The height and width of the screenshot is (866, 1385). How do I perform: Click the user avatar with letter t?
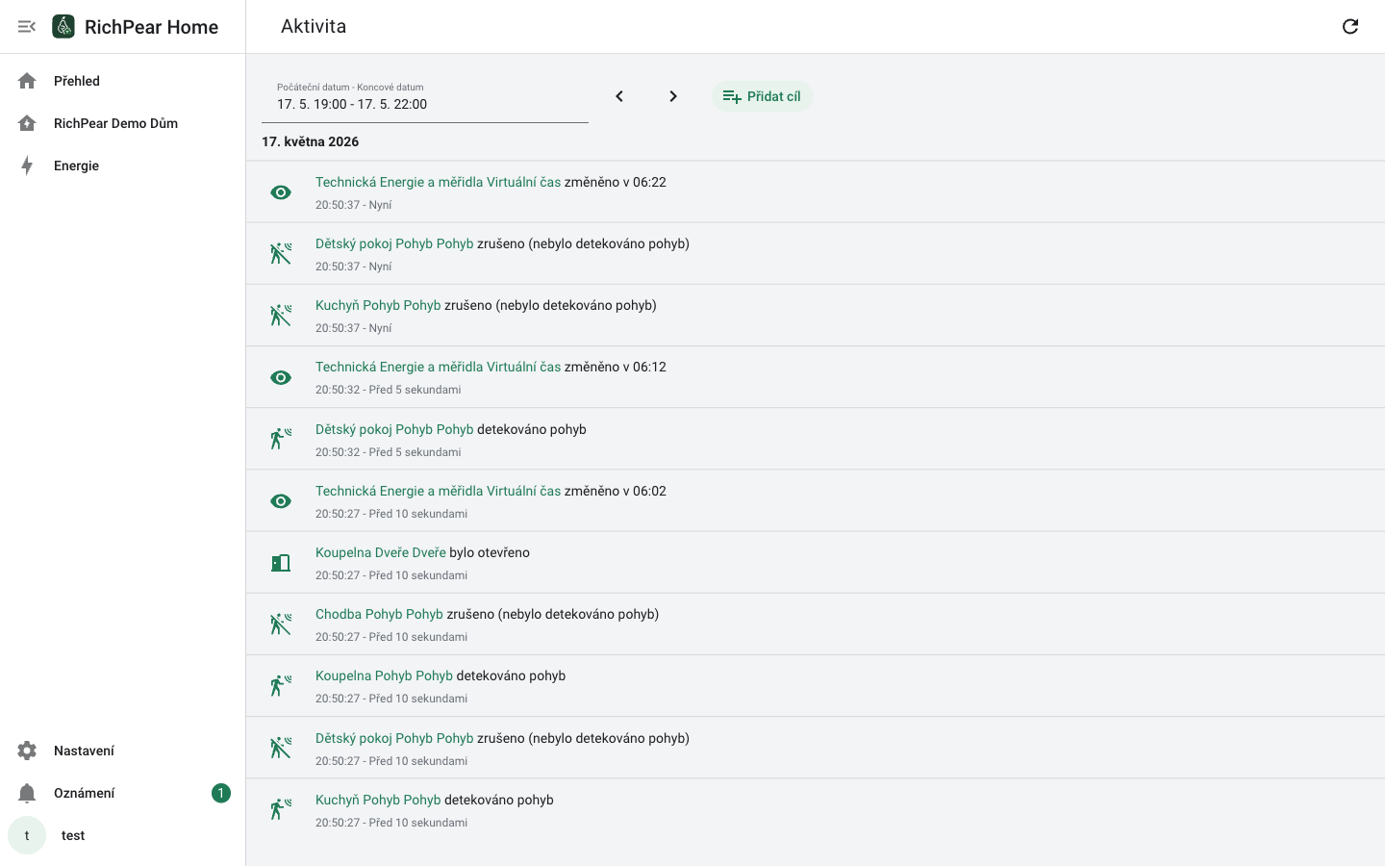pos(27,835)
